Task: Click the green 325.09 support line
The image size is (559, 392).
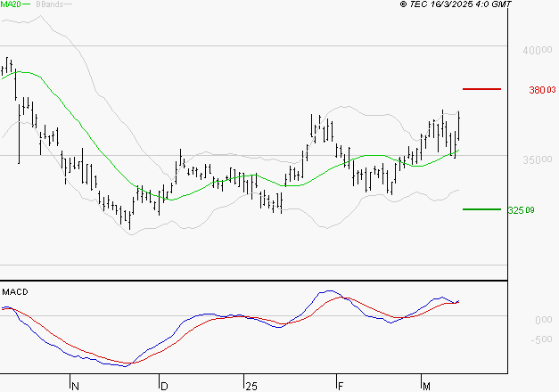Action: click(x=481, y=209)
